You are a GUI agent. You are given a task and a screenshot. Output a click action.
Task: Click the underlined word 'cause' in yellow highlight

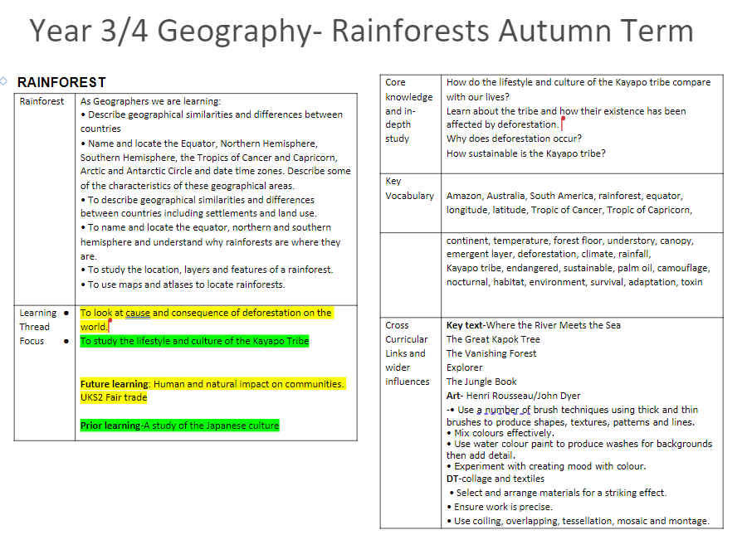[x=138, y=313]
